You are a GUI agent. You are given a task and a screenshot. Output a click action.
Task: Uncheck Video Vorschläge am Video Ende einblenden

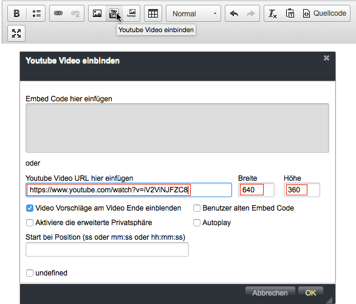30,208
